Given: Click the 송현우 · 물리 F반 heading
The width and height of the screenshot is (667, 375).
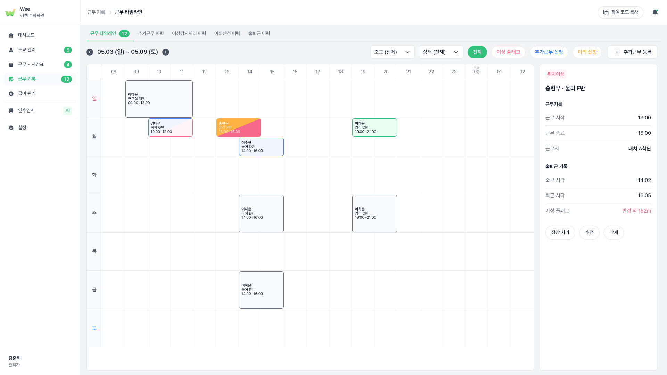Looking at the screenshot, I should (565, 88).
